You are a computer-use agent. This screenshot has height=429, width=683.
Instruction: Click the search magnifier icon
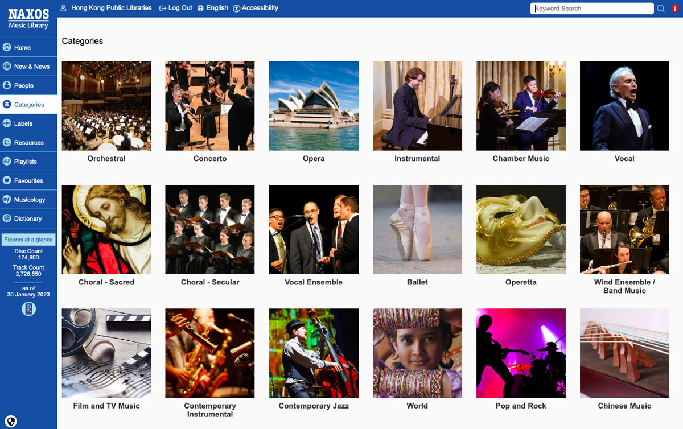click(661, 9)
